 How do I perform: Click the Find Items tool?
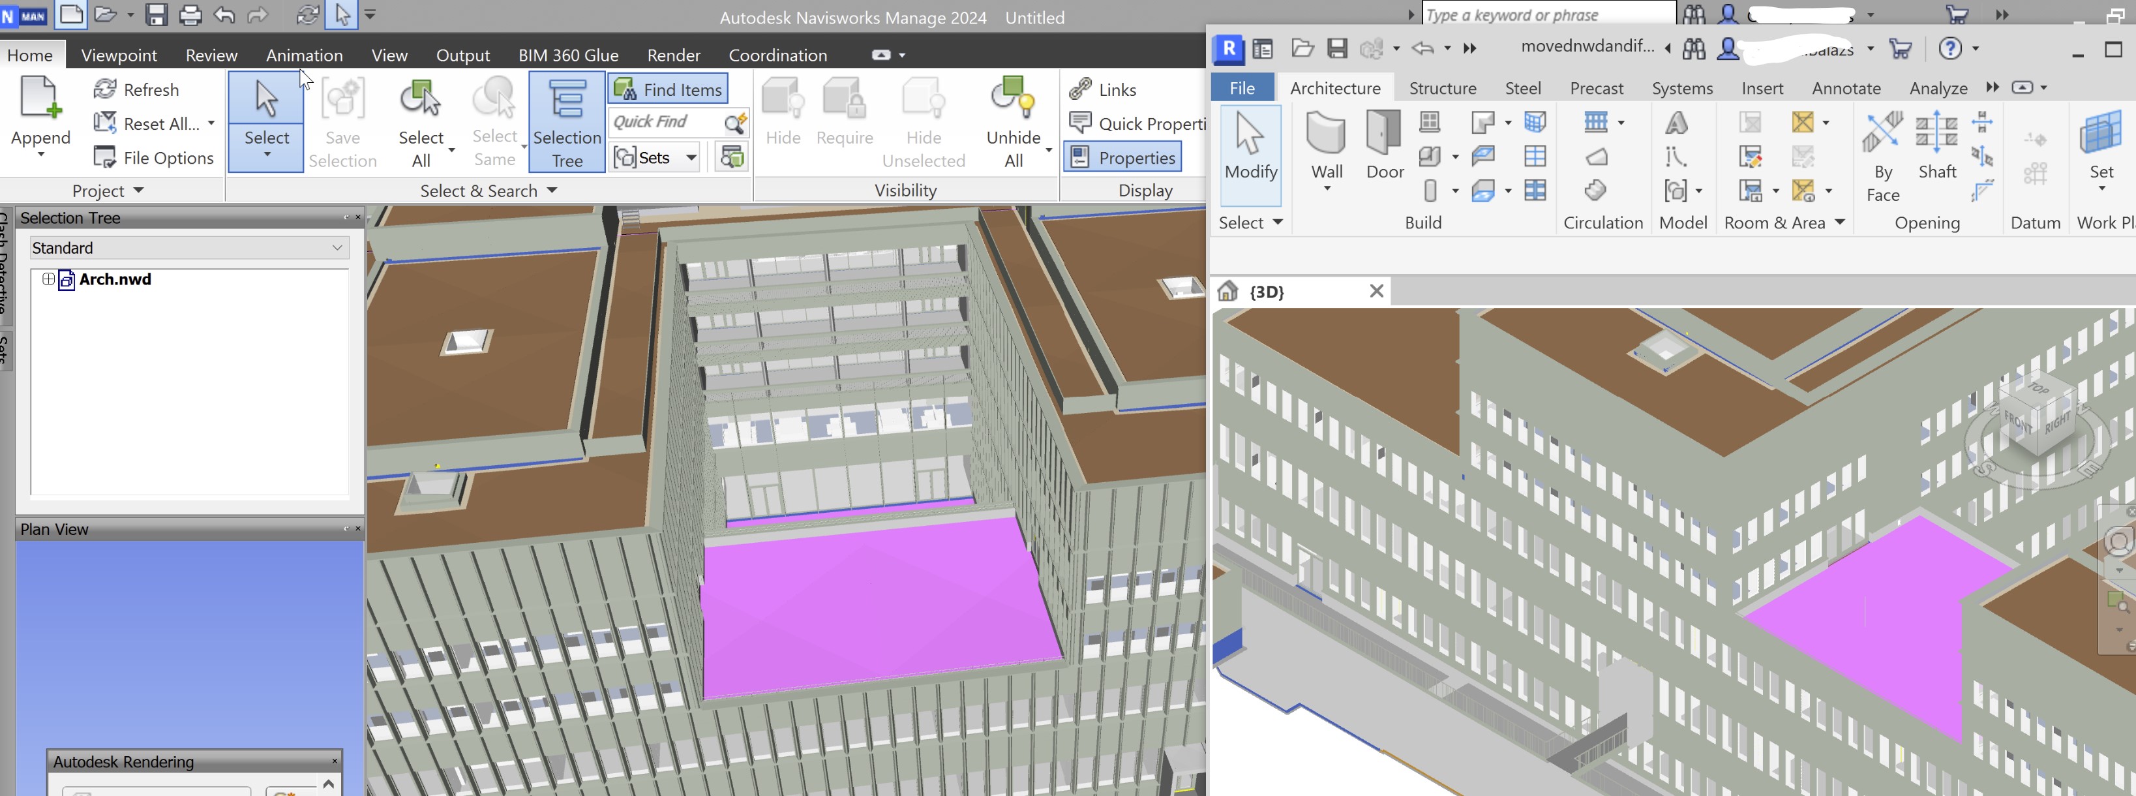click(669, 89)
